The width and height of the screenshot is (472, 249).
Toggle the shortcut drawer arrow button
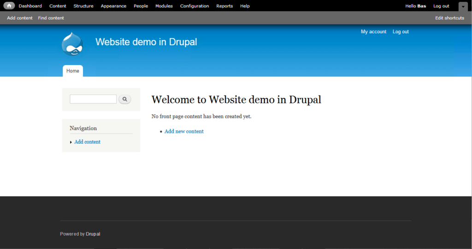click(463, 6)
